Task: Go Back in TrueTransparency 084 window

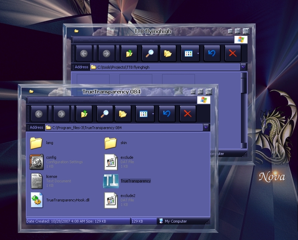Action: click(39, 114)
